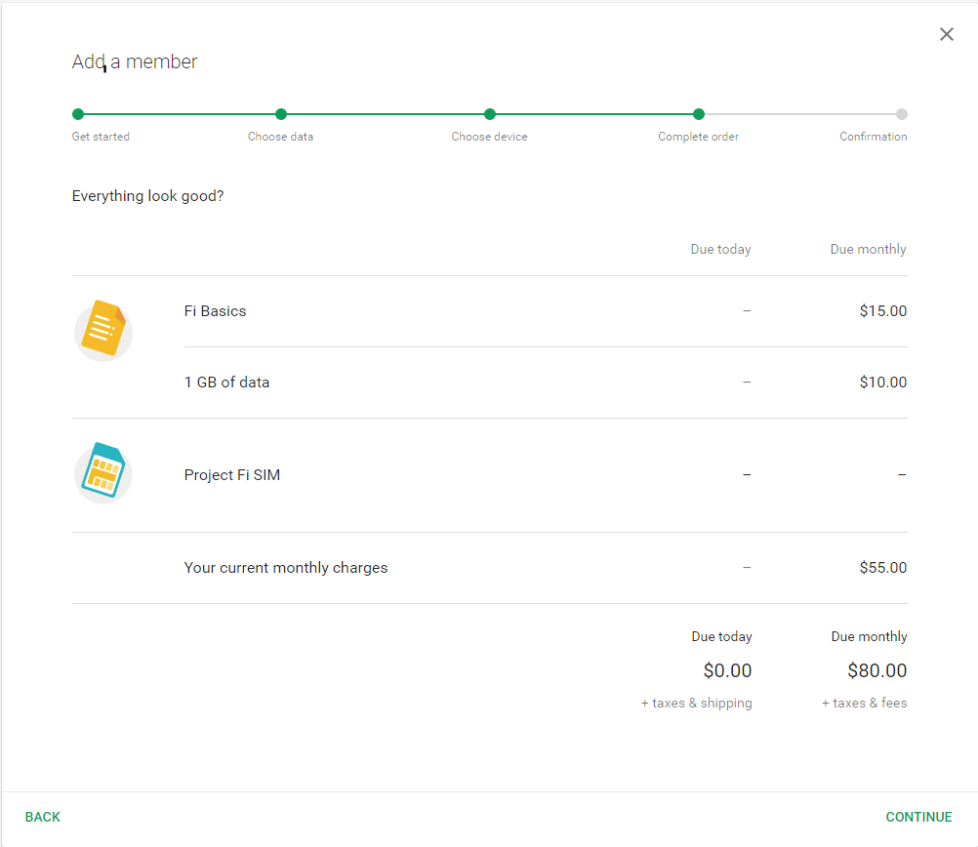Image resolution: width=978 pixels, height=847 pixels.
Task: Go to the Choose device step dot
Action: [490, 114]
